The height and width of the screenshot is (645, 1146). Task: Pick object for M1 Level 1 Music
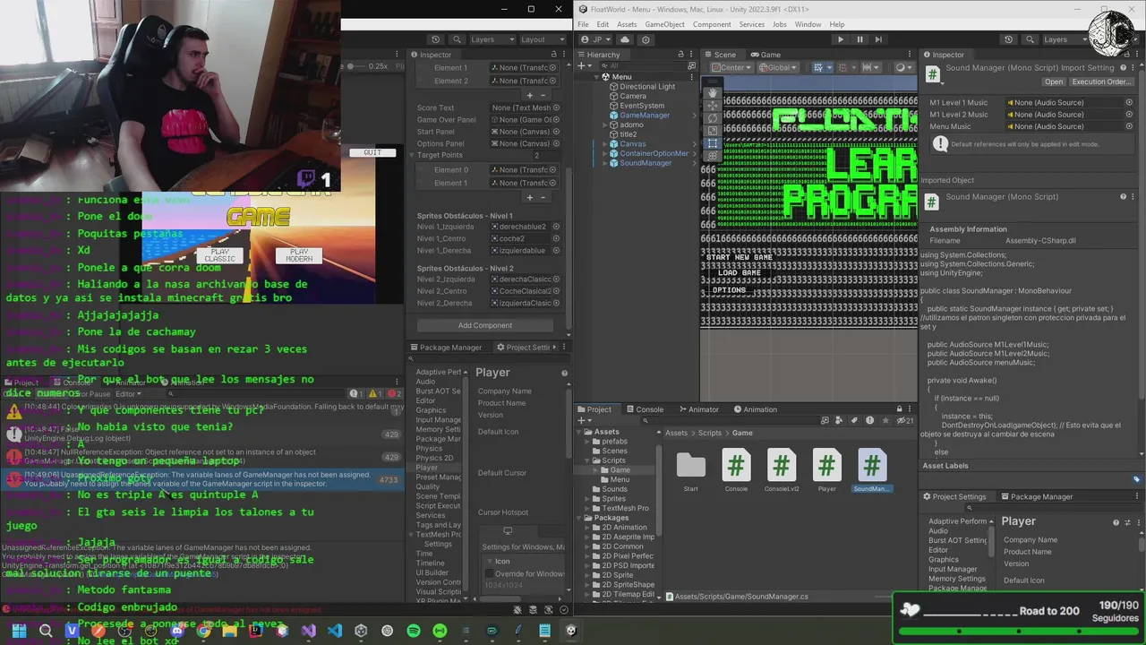click(x=1129, y=102)
